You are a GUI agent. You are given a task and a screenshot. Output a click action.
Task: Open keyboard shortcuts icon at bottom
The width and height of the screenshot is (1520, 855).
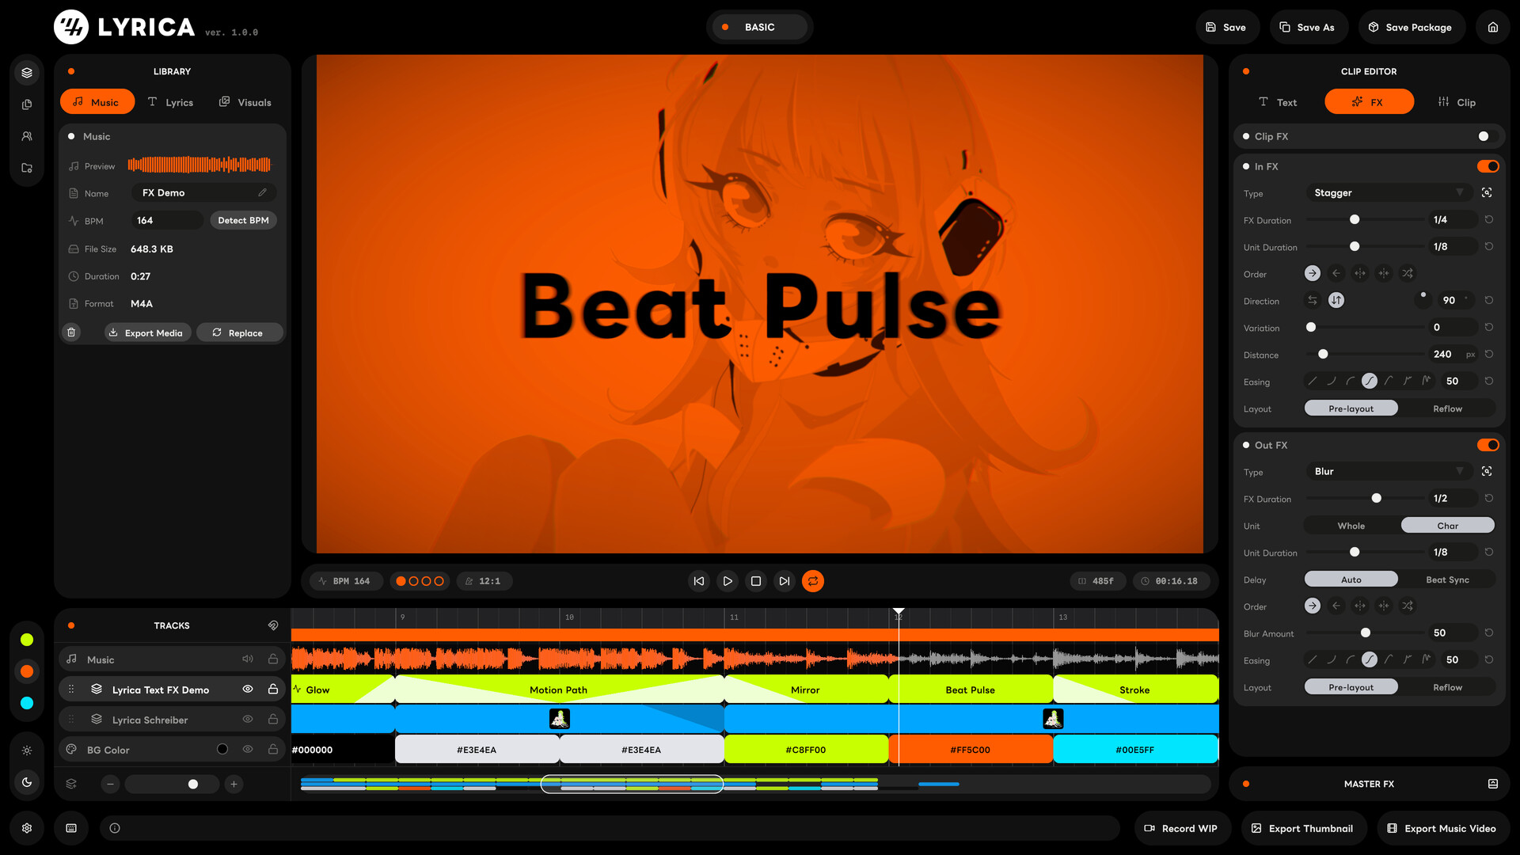pyautogui.click(x=71, y=828)
